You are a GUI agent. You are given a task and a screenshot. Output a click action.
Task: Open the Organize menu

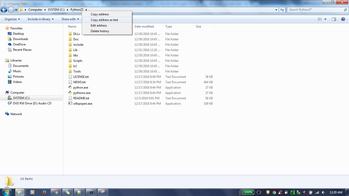pyautogui.click(x=12, y=19)
